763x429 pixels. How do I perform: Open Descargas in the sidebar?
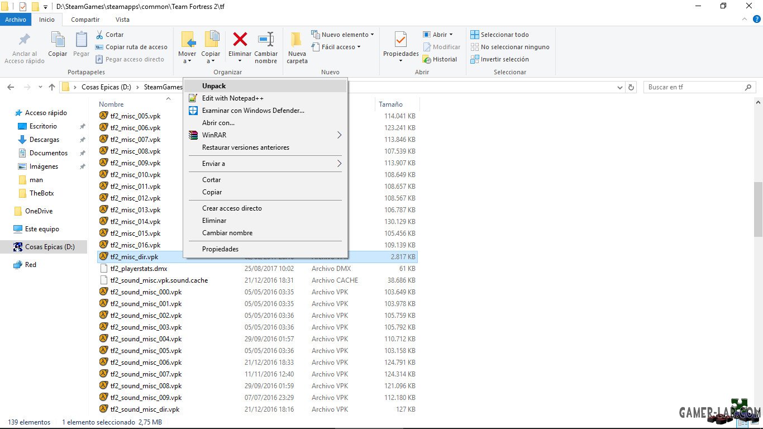point(44,140)
